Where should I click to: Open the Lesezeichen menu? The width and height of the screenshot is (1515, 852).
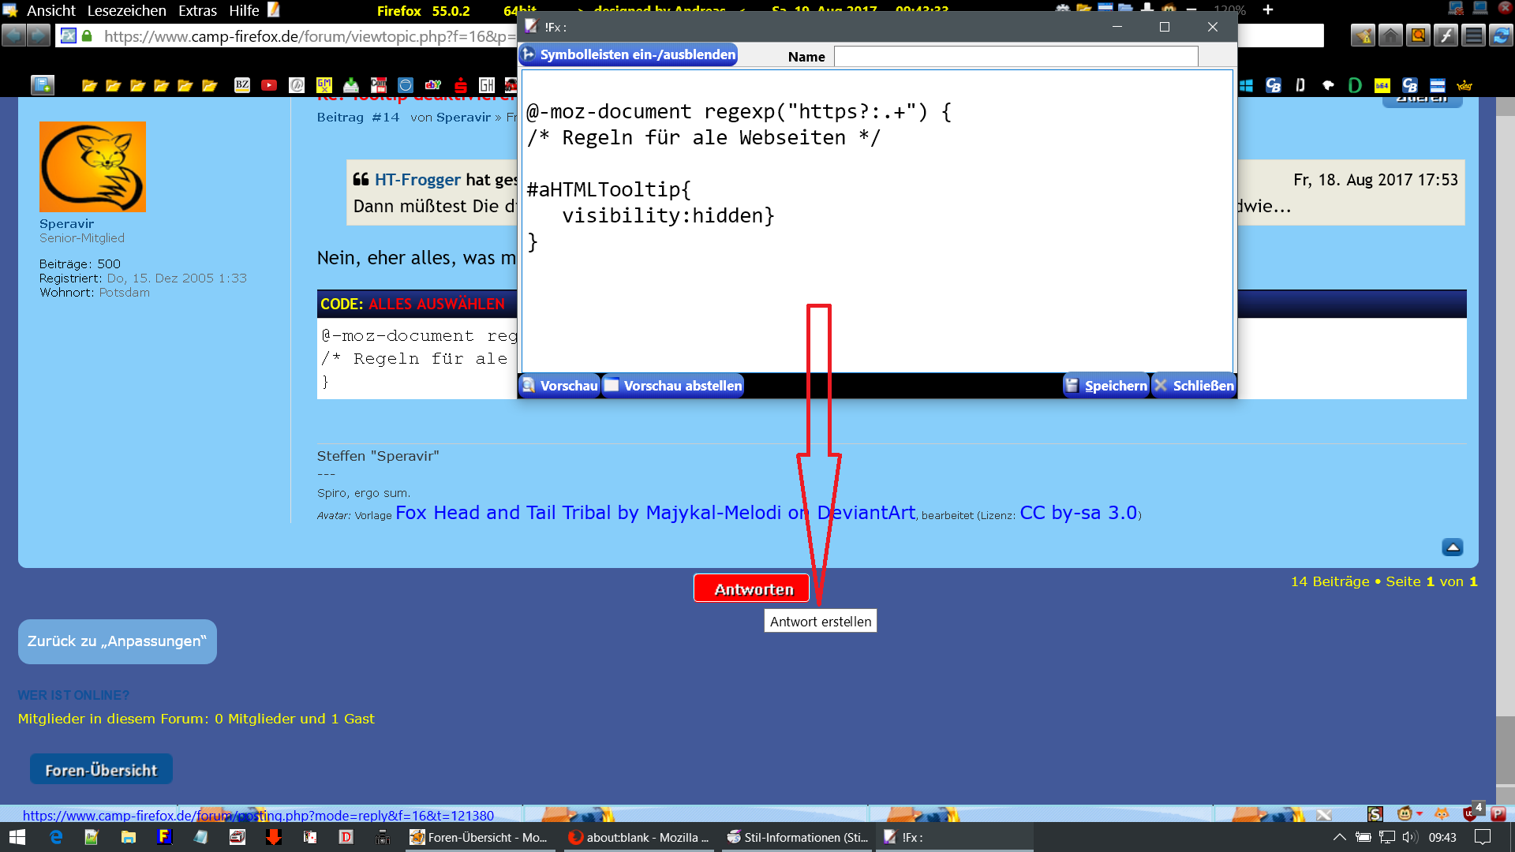[126, 11]
